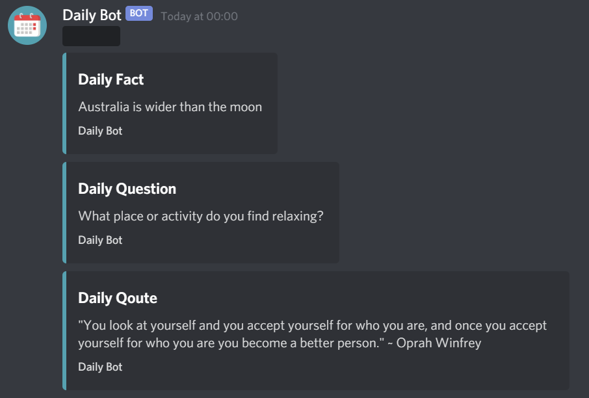Click the teal color bar on Daily Fact embed

pyautogui.click(x=64, y=103)
